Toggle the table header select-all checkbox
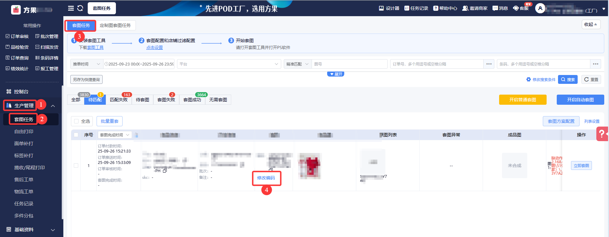 click(76, 135)
